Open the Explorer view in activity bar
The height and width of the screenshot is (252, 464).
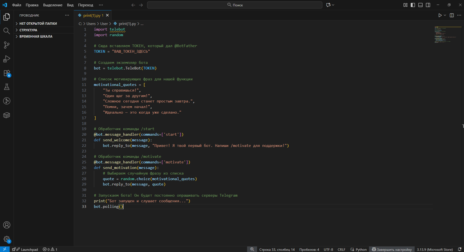(7, 17)
